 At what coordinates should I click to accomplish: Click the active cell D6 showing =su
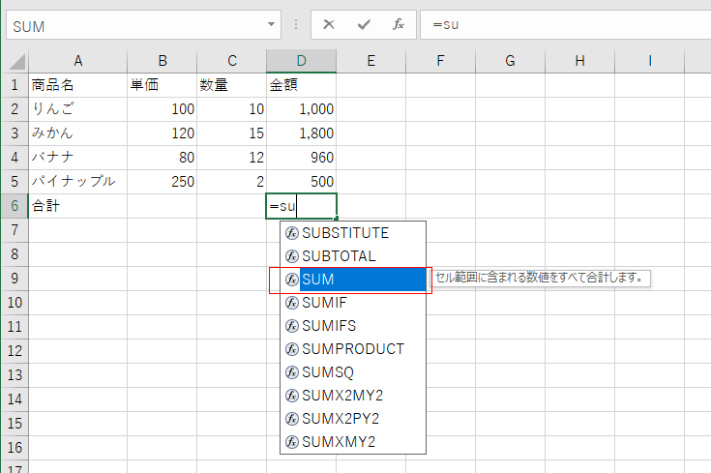click(x=302, y=206)
